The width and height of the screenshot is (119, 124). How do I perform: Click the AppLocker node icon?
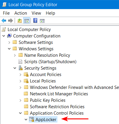coord(32,119)
